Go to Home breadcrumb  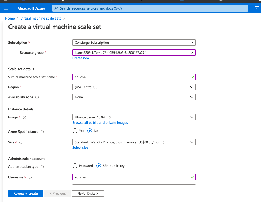click(x=10, y=18)
